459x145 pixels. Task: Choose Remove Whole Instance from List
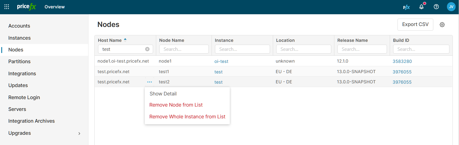tap(187, 117)
